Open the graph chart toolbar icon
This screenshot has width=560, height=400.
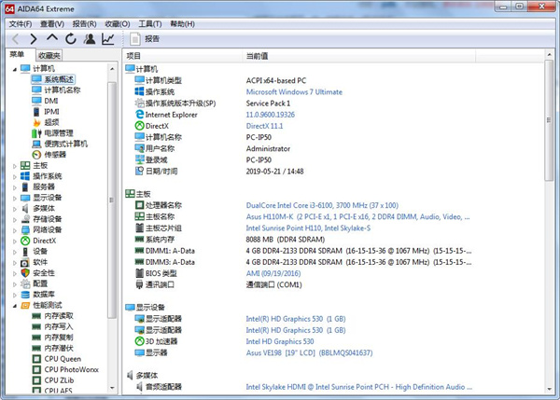(108, 39)
